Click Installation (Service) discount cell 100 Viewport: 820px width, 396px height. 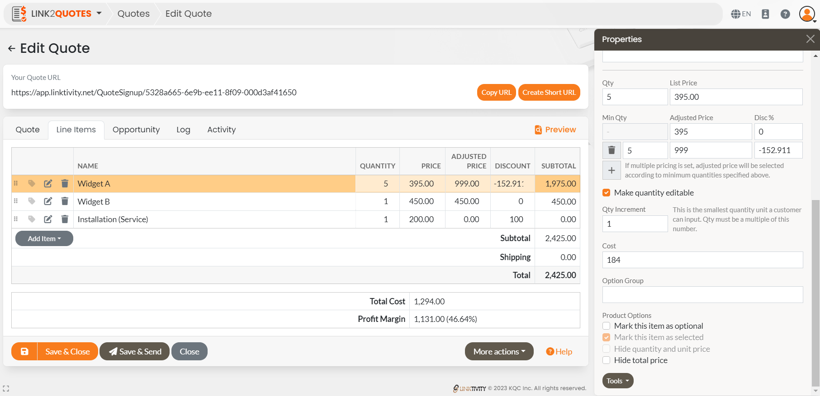[x=513, y=219]
